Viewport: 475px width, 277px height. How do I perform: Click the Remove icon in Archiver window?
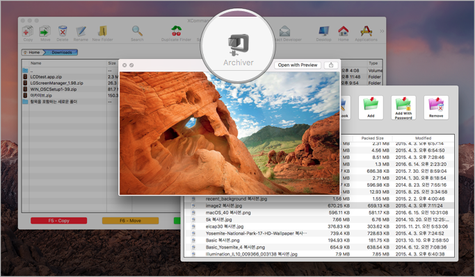[x=436, y=108]
